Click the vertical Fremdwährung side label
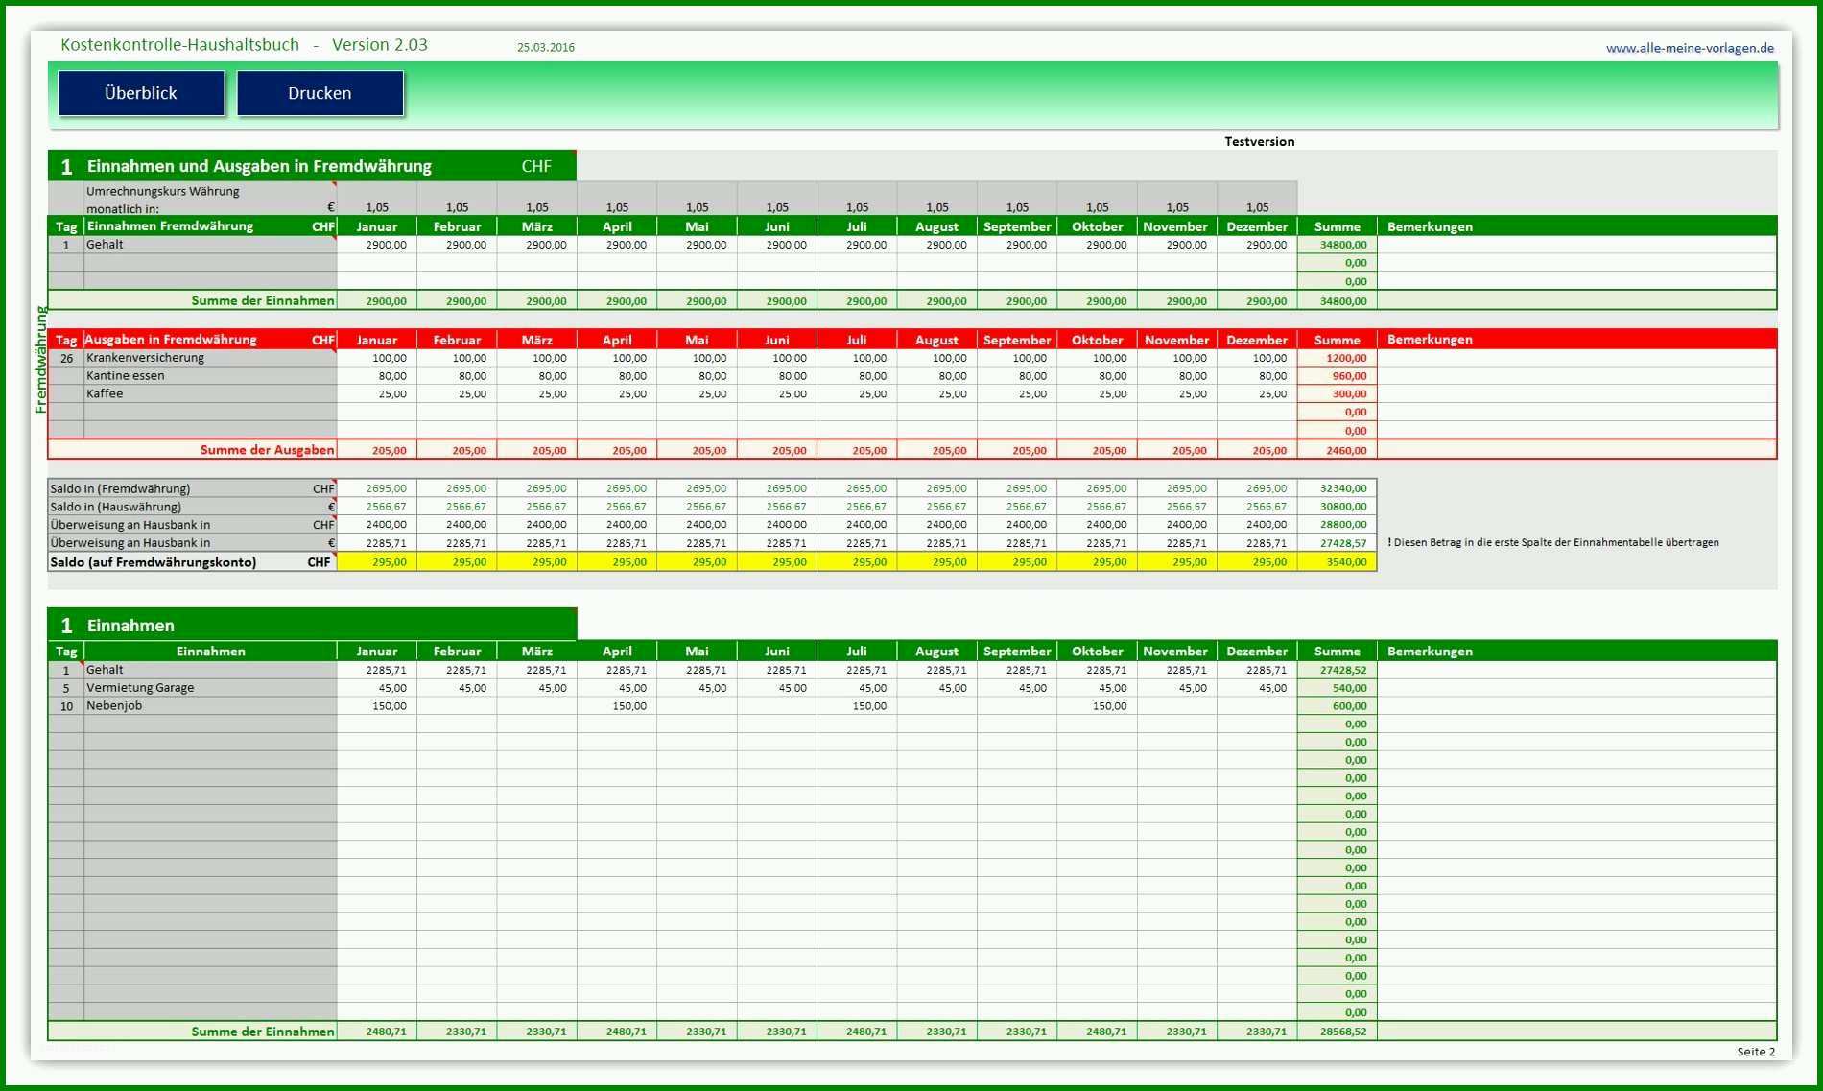This screenshot has width=1823, height=1091. [x=40, y=359]
